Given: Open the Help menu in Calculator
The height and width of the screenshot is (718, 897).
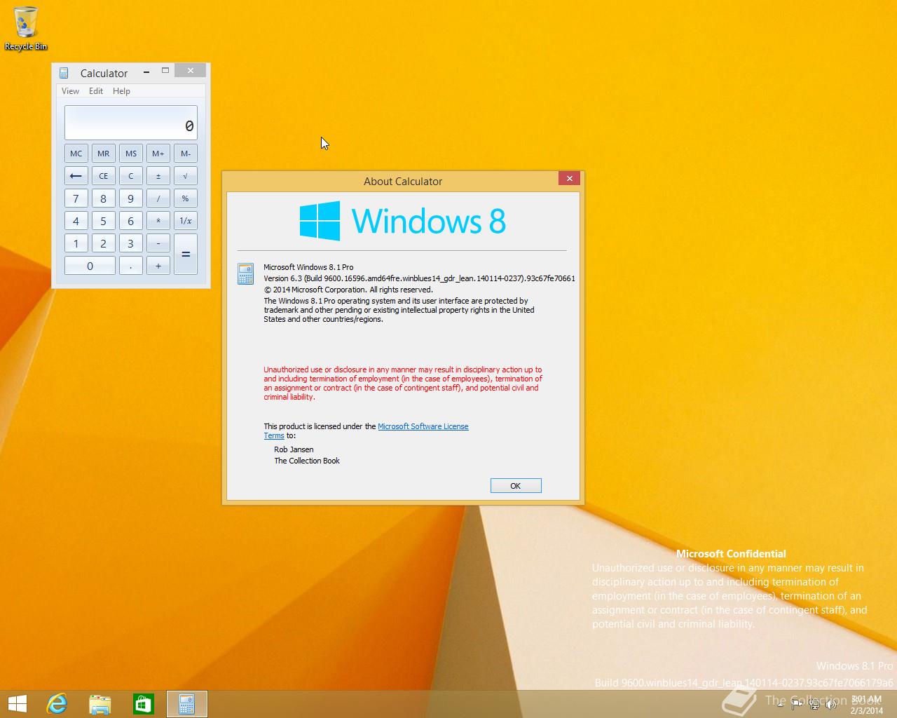Looking at the screenshot, I should tap(122, 91).
